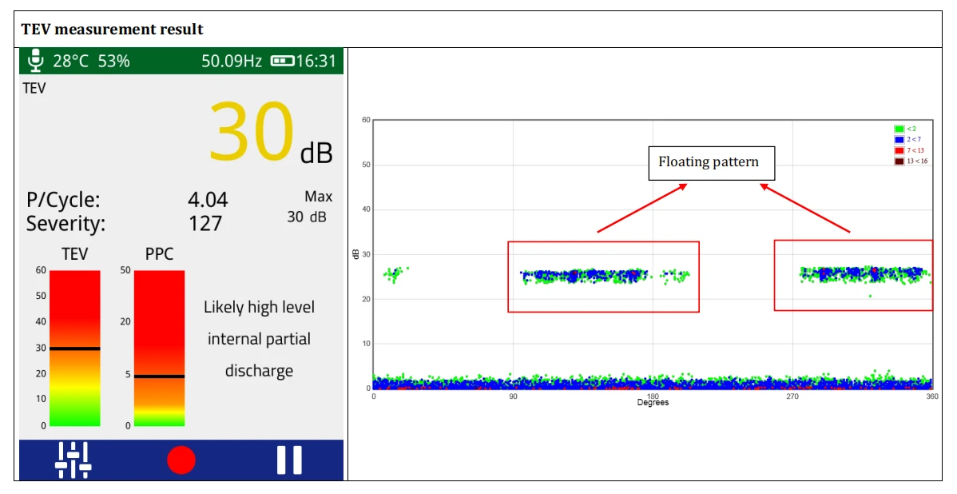Click the black level marker on the TEV gauge

click(x=75, y=349)
